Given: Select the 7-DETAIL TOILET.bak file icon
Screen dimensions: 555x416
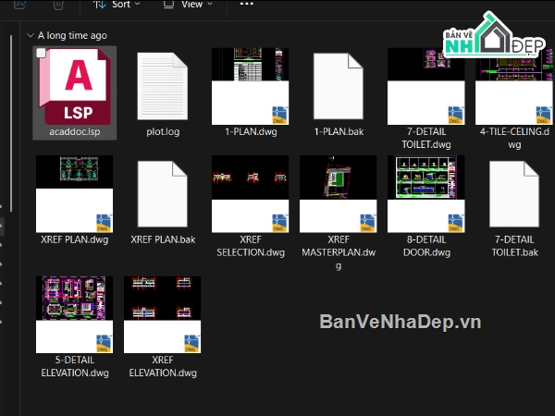Looking at the screenshot, I should pos(514,194).
